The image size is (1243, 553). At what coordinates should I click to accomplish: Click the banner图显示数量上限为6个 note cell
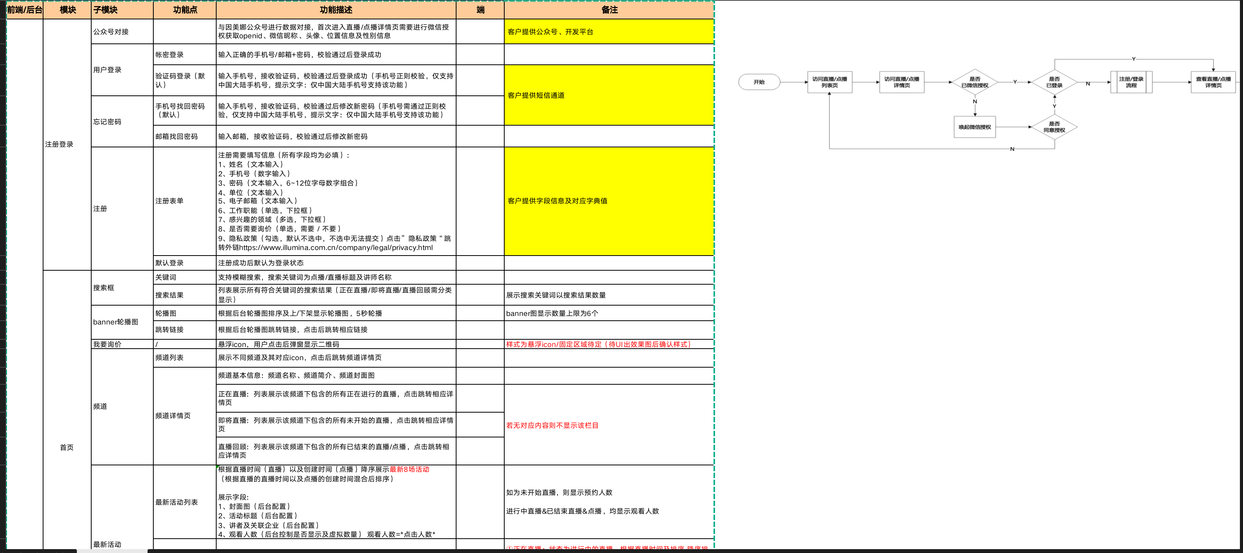(x=609, y=313)
